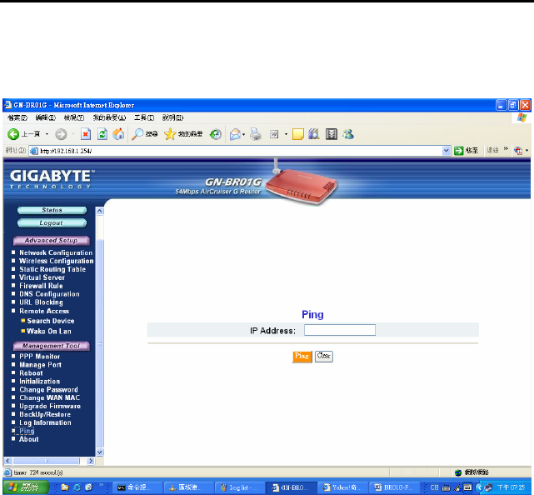Click the History toolbar icon
This screenshot has height=495, width=534.
(x=215, y=134)
